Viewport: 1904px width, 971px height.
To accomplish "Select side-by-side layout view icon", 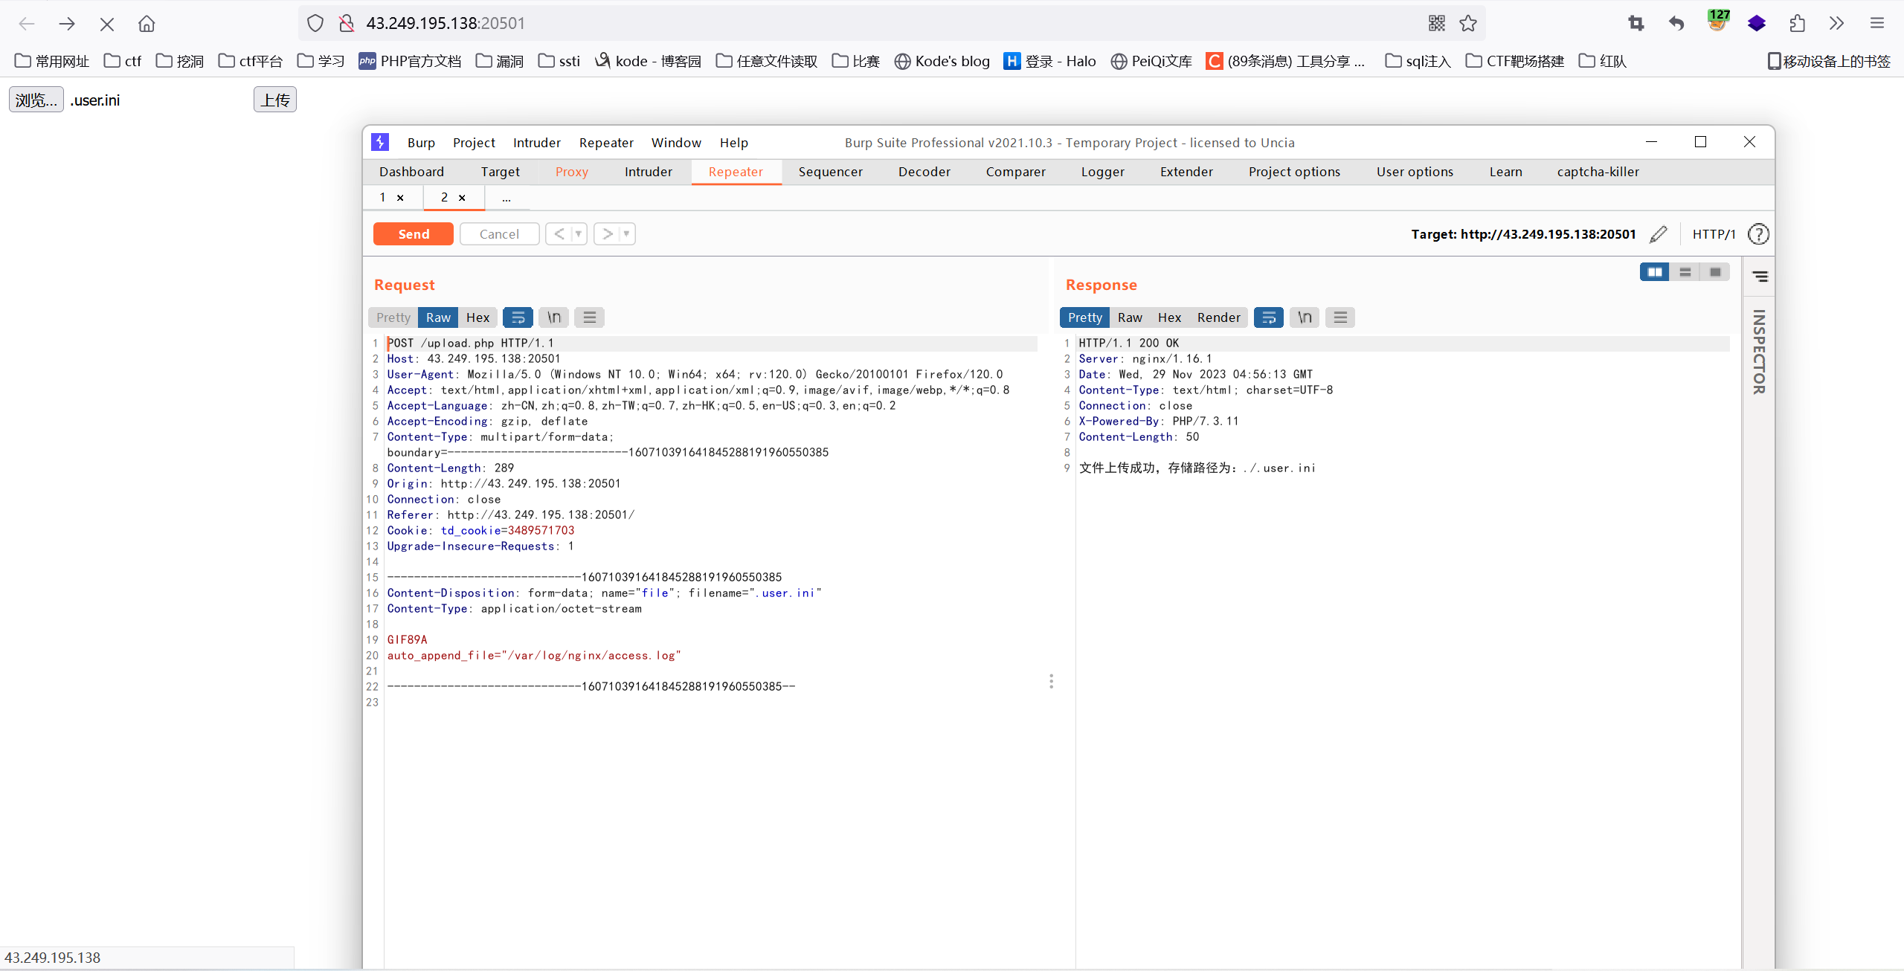I will tap(1654, 272).
